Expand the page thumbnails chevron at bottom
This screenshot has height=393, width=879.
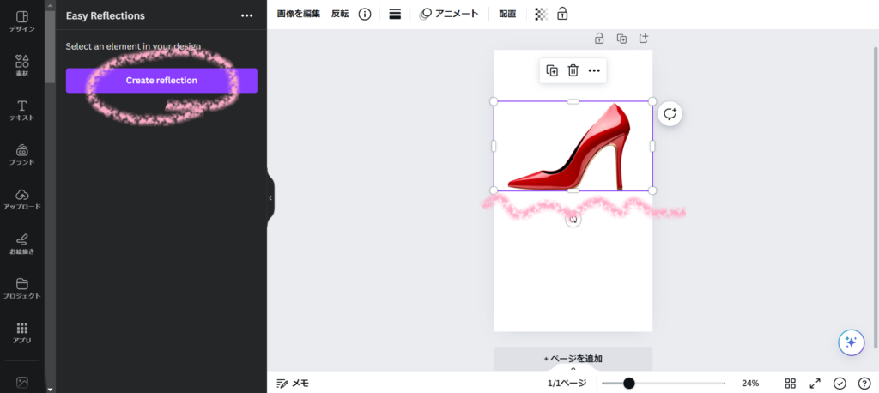(573, 369)
